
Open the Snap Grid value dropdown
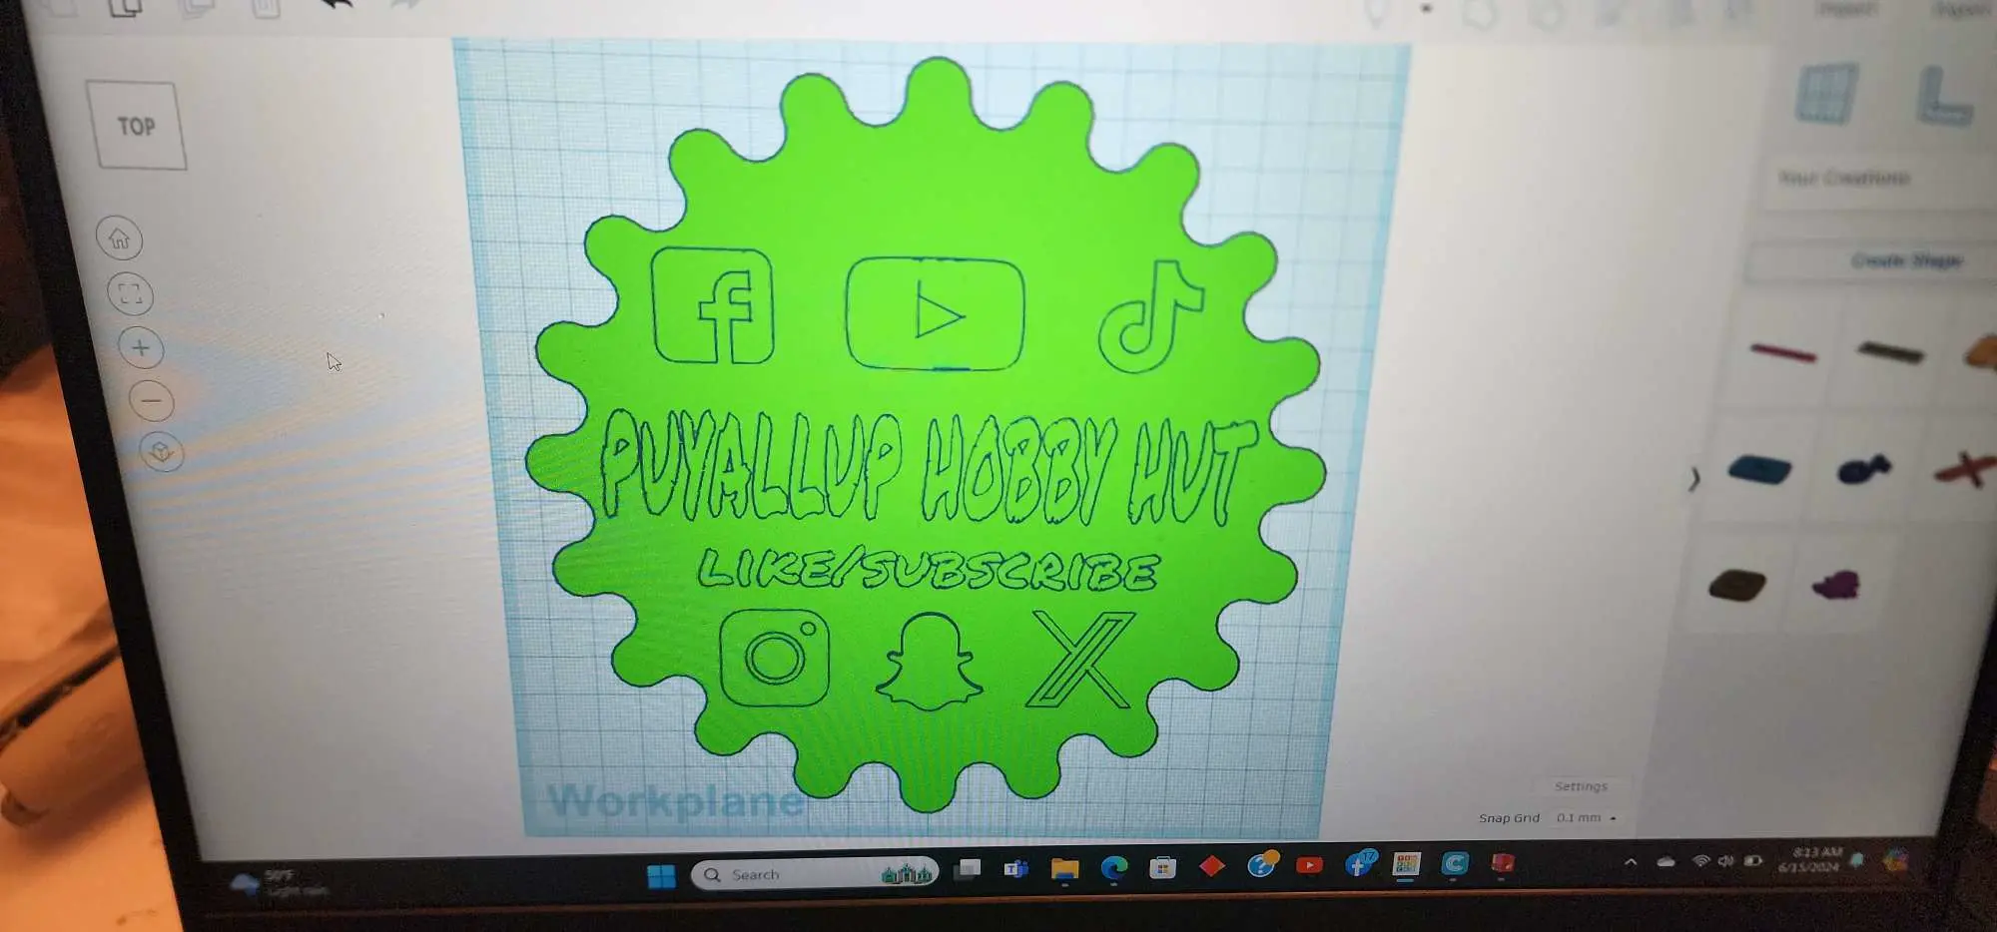coord(1586,818)
